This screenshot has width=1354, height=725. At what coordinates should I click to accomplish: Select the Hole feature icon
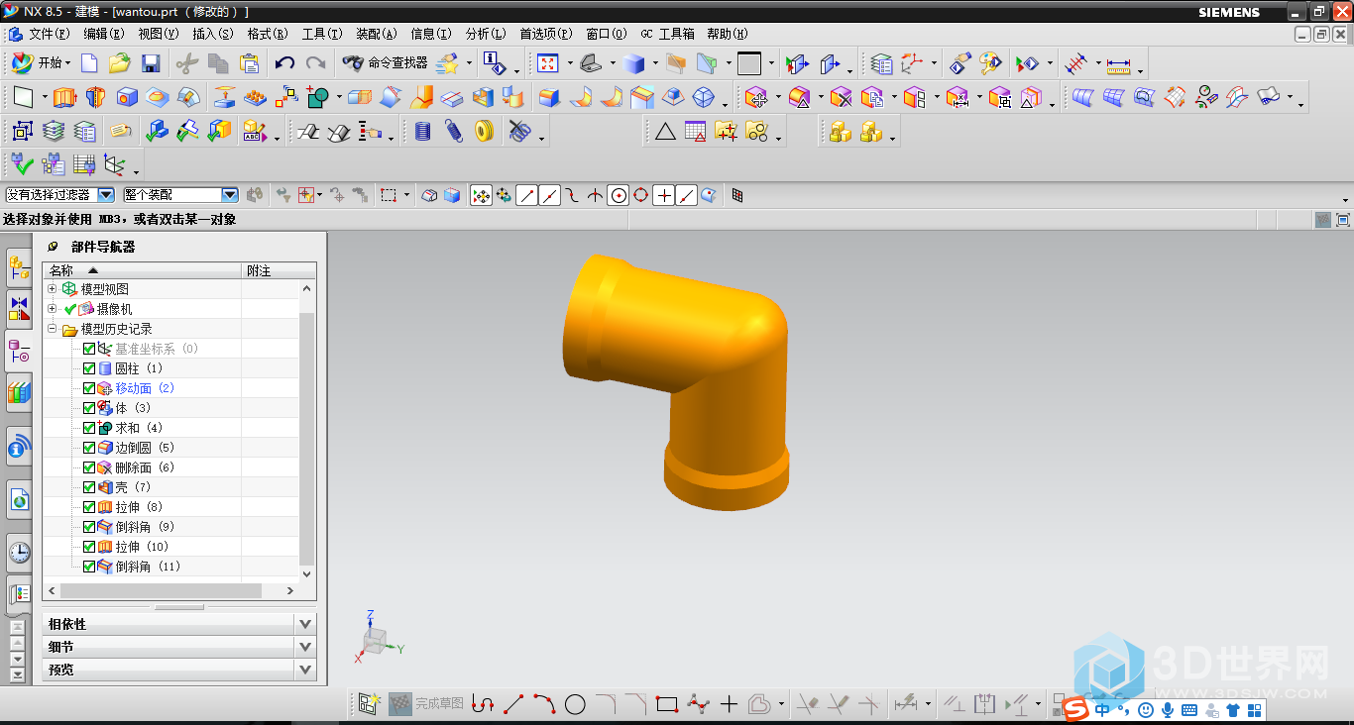coord(127,97)
